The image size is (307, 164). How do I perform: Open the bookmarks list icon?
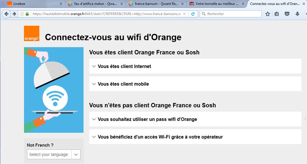click(277, 14)
